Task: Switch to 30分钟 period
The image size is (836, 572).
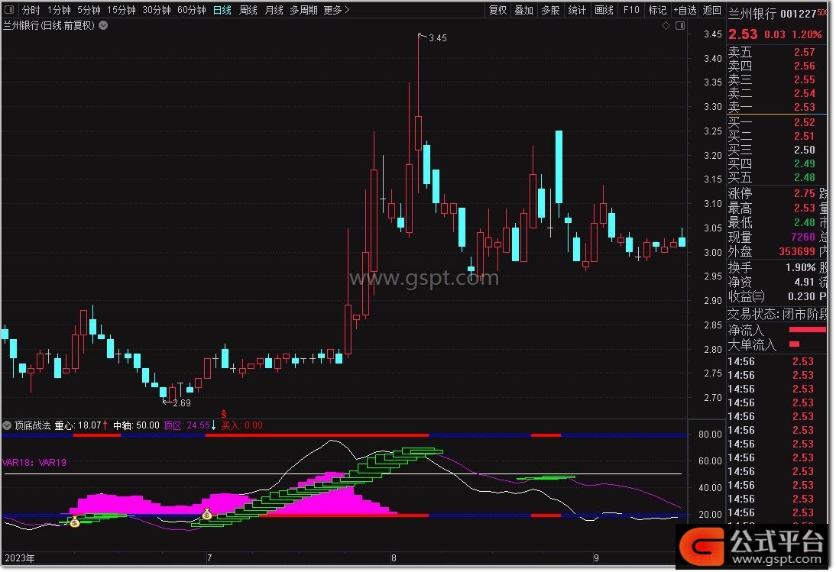Action: [156, 10]
